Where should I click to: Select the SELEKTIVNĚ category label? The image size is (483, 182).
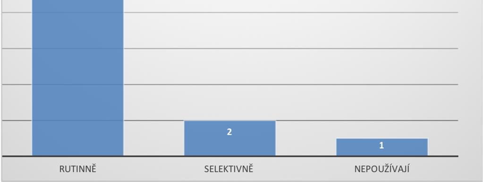point(229,169)
